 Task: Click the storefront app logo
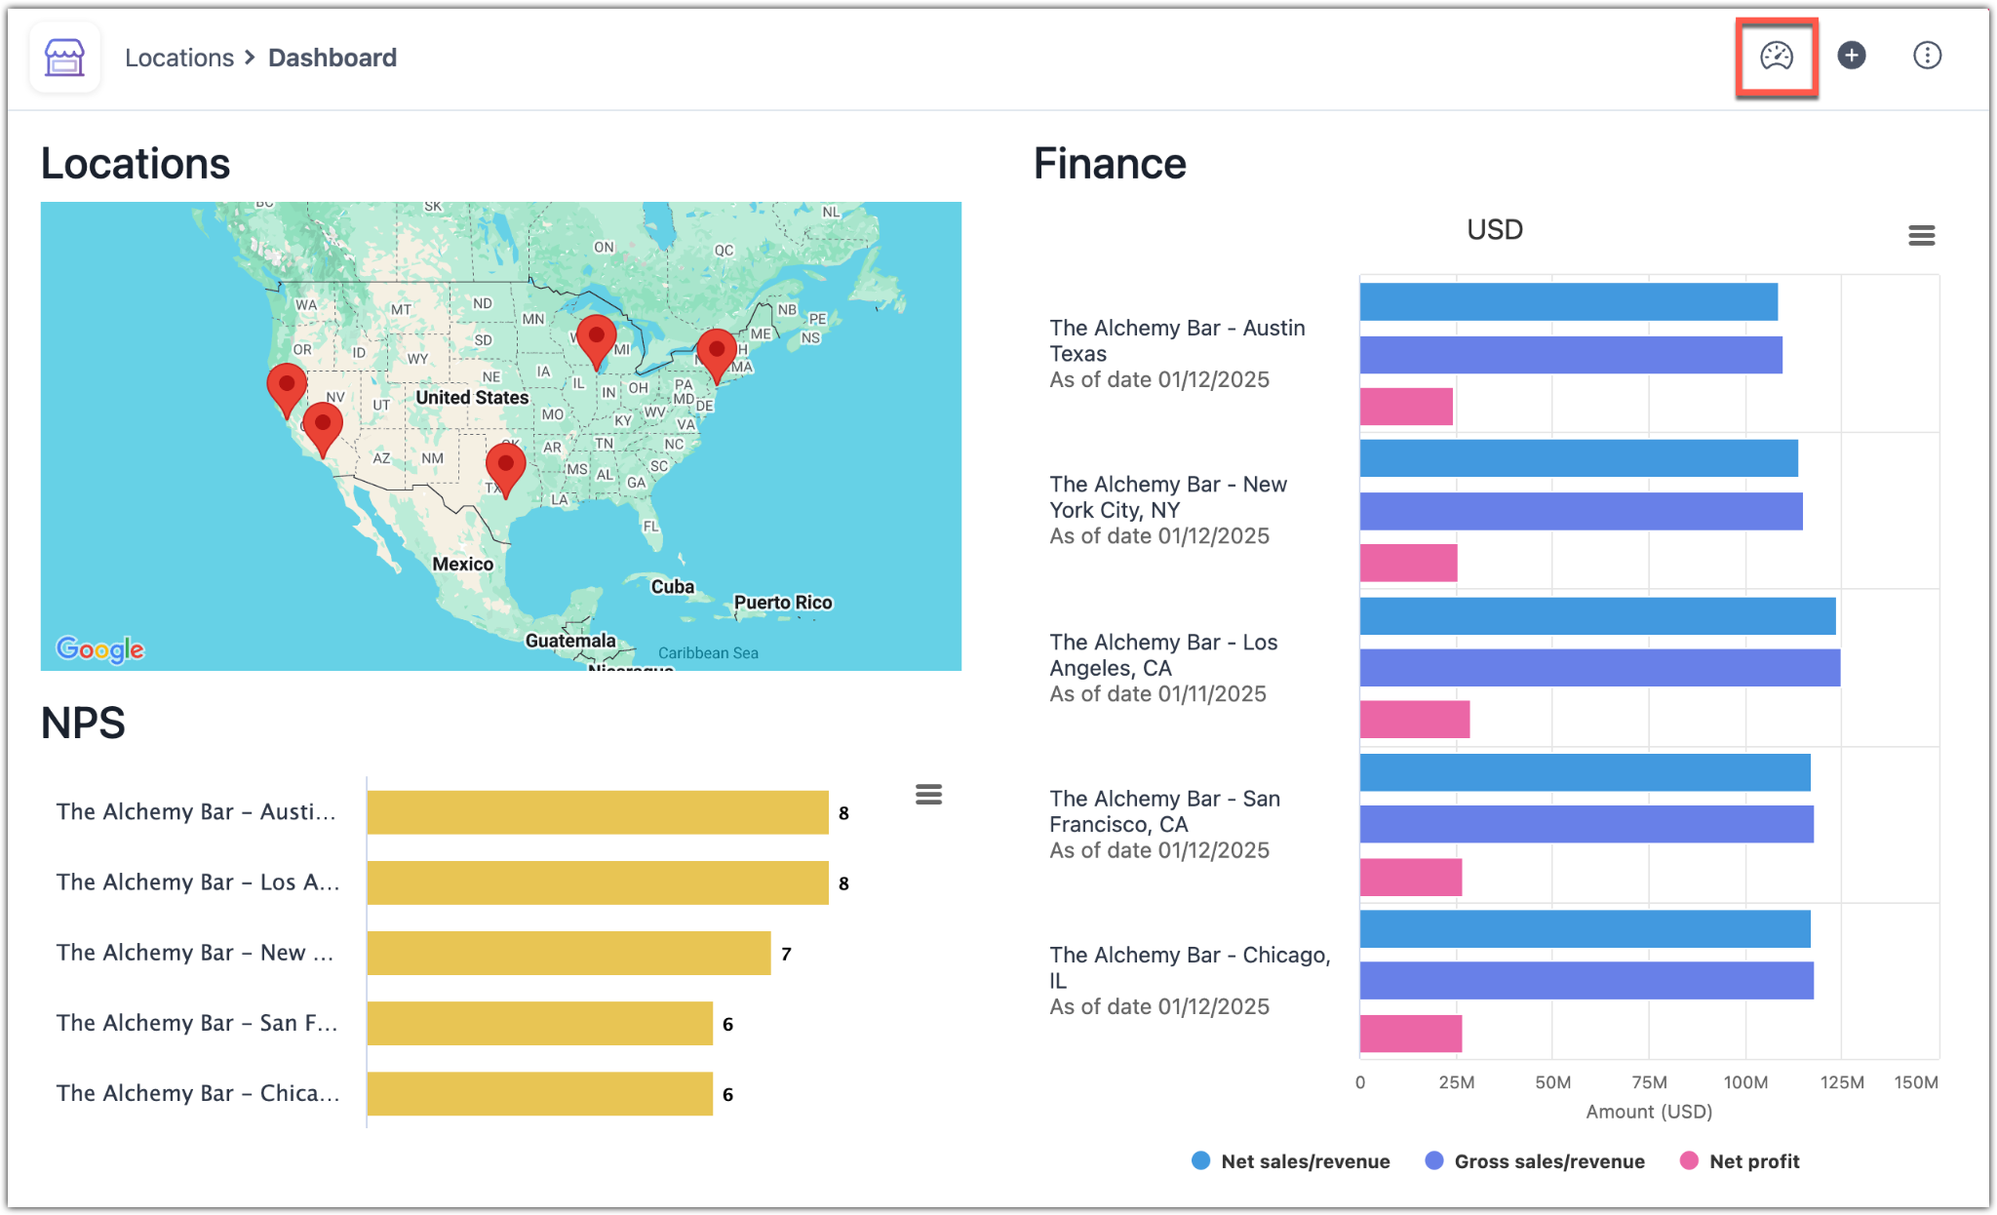[65, 58]
